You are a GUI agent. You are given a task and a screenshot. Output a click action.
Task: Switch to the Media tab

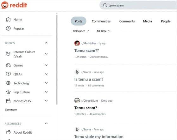[148, 21]
